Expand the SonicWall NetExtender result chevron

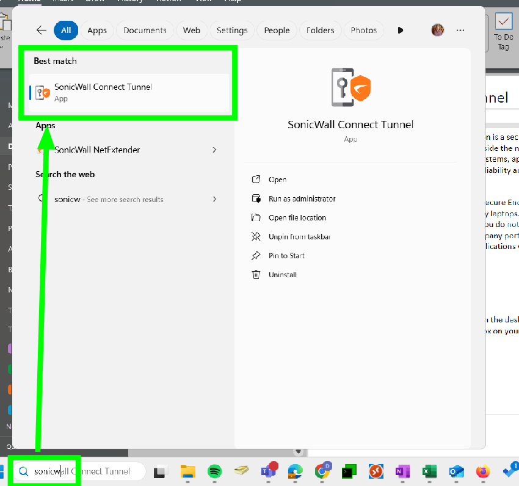coord(214,150)
